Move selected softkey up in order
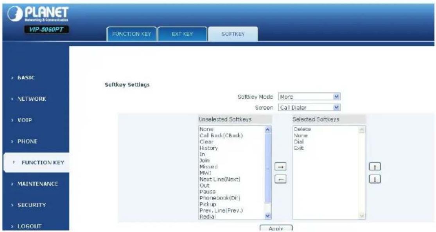This screenshot has height=232, width=436. [x=375, y=167]
